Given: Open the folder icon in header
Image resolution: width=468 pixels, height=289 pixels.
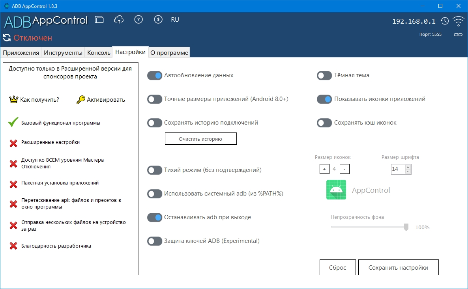Looking at the screenshot, I should tap(99, 20).
